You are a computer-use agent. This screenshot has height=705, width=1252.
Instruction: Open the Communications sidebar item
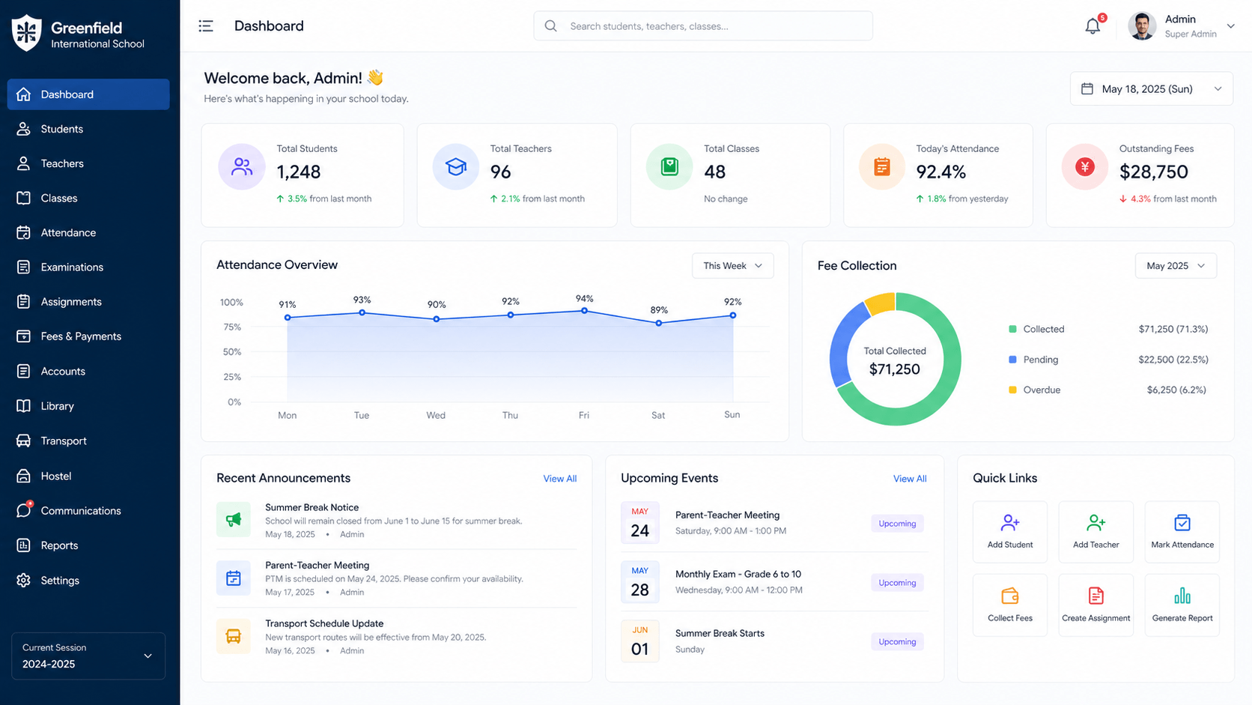(80, 511)
